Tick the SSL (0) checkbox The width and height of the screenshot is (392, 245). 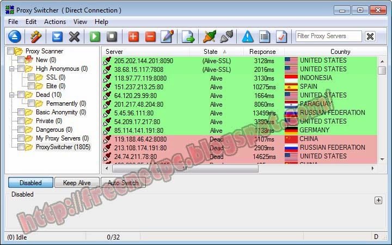pyautogui.click(x=31, y=77)
